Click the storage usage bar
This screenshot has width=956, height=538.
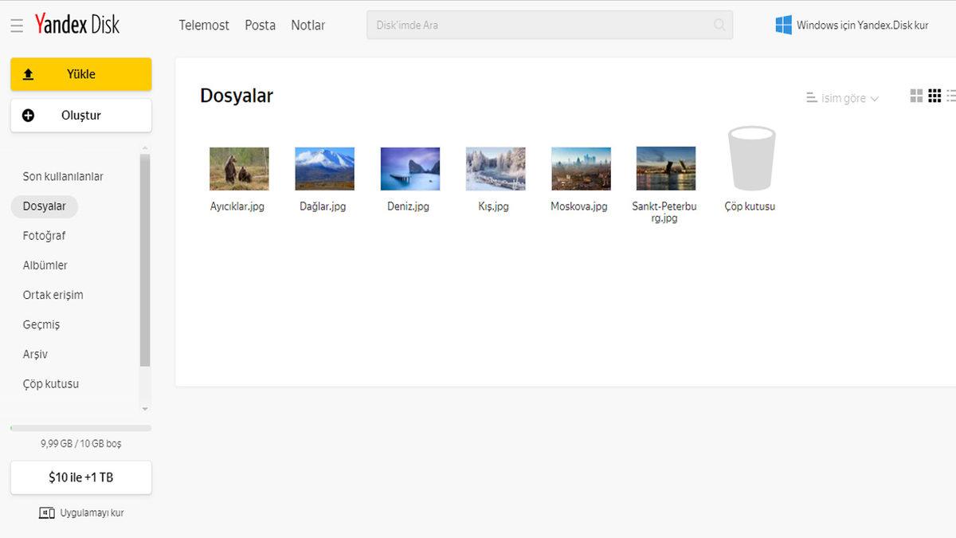pyautogui.click(x=80, y=428)
